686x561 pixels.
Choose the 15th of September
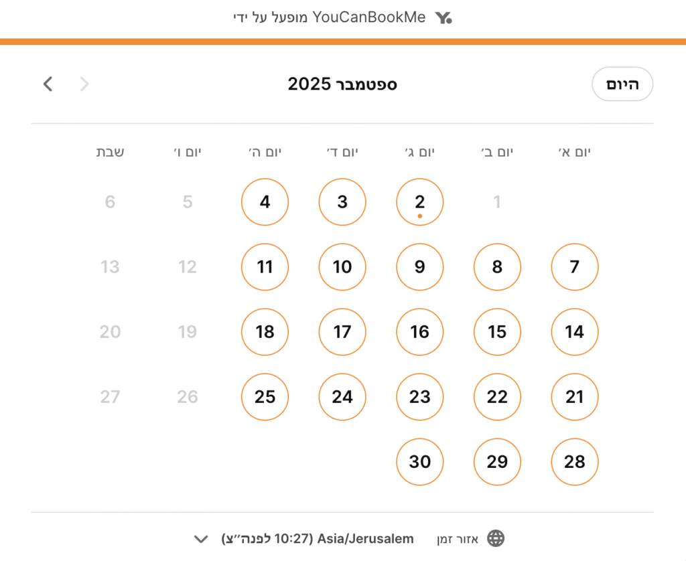click(497, 332)
